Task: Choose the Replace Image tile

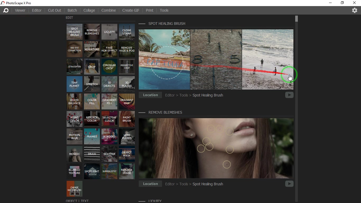Action: [x=127, y=171]
